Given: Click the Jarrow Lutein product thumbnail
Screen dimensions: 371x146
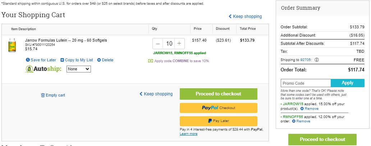Looking at the screenshot, I should pos(12,45).
